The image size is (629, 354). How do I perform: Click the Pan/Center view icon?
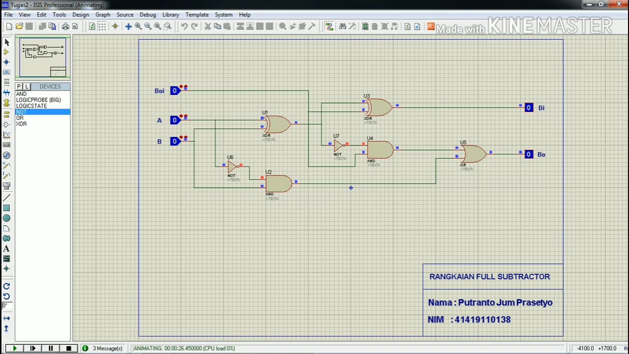[128, 27]
